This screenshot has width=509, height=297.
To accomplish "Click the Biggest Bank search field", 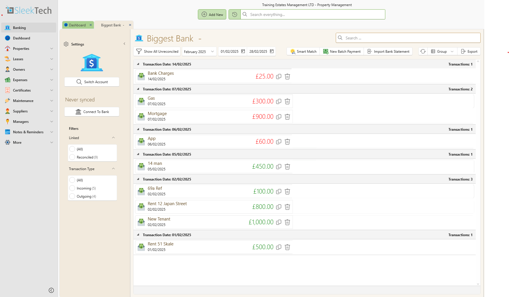I will click(408, 38).
